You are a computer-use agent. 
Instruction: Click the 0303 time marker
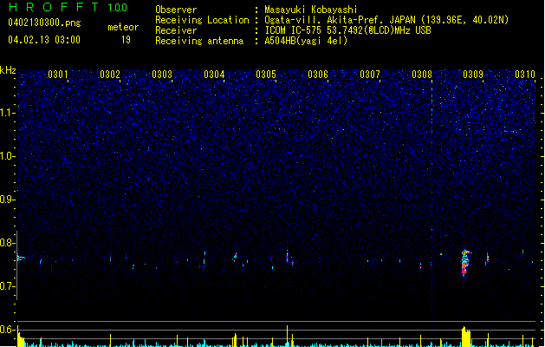click(162, 74)
